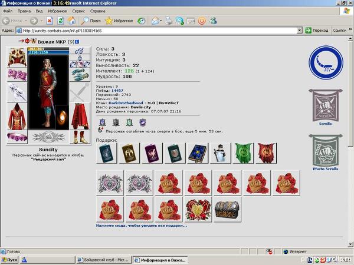Click the blue info icon beside level [9]
The image size is (354, 265).
(x=77, y=42)
